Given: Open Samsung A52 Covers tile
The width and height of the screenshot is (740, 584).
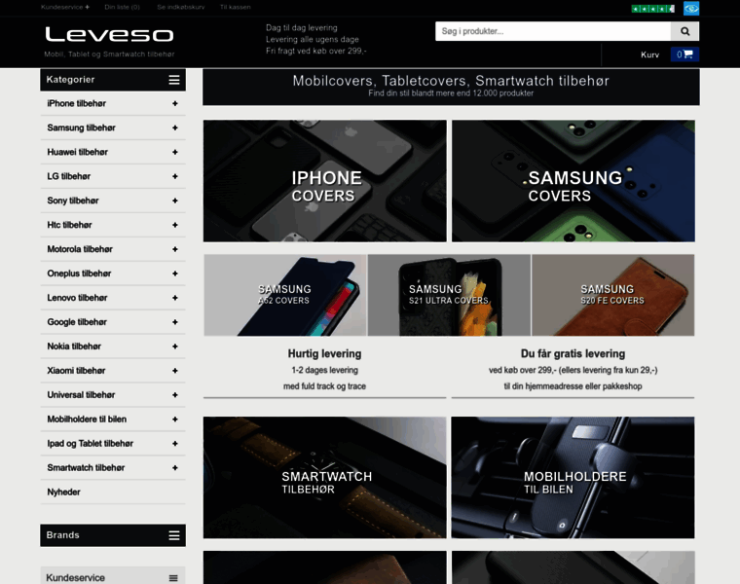Looking at the screenshot, I should 285,295.
